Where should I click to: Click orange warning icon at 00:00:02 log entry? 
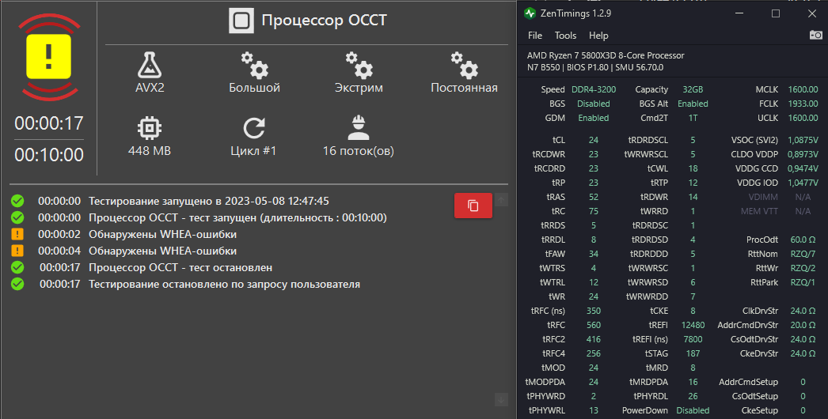tap(17, 234)
